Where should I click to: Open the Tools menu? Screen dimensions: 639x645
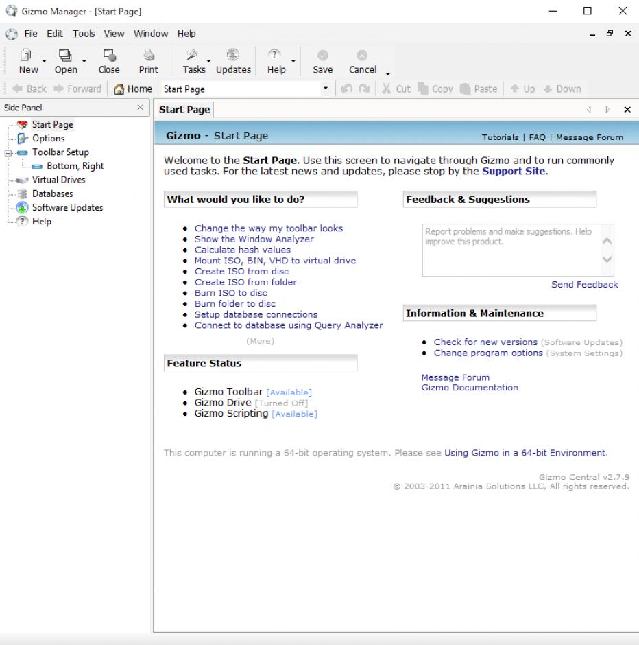coord(84,34)
